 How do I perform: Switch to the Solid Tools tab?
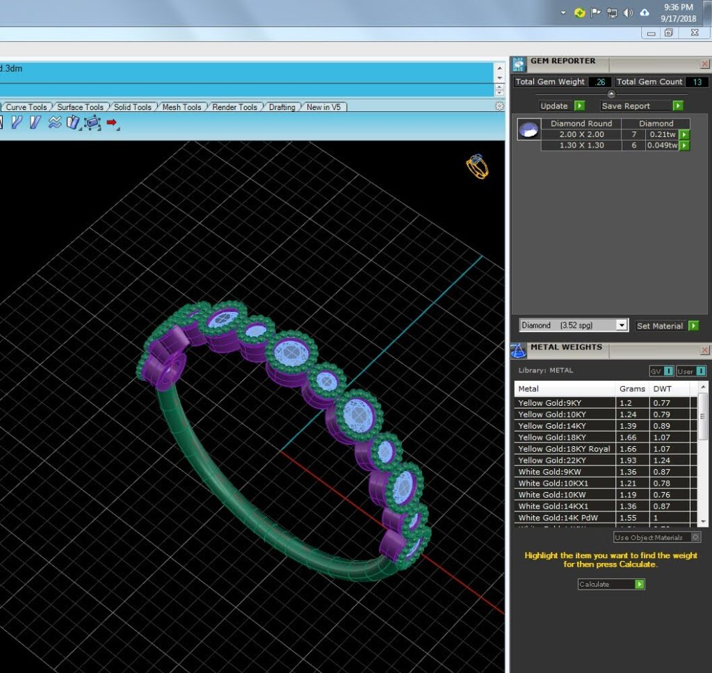pos(133,106)
